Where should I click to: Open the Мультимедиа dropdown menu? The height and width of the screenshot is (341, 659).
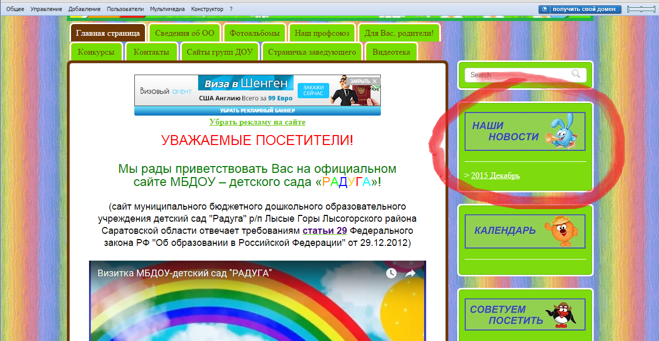[167, 9]
